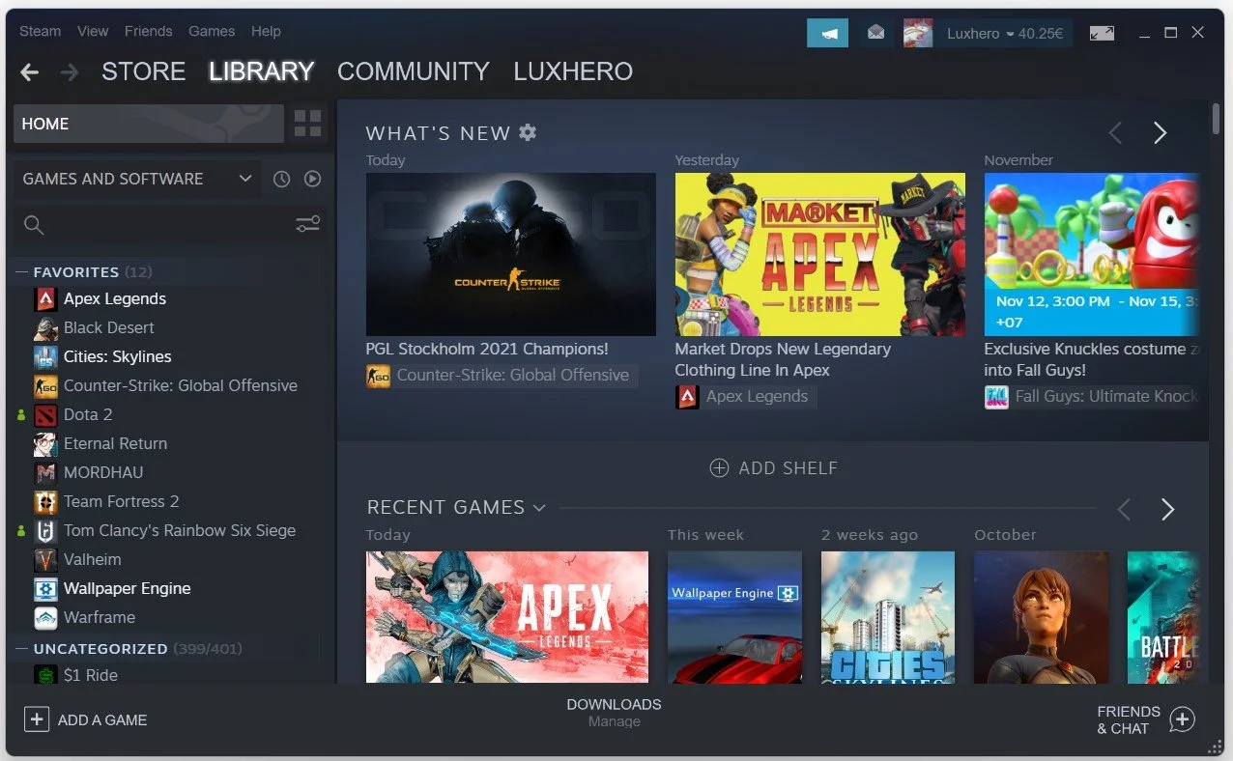Switch to collections grid view icon

(307, 124)
